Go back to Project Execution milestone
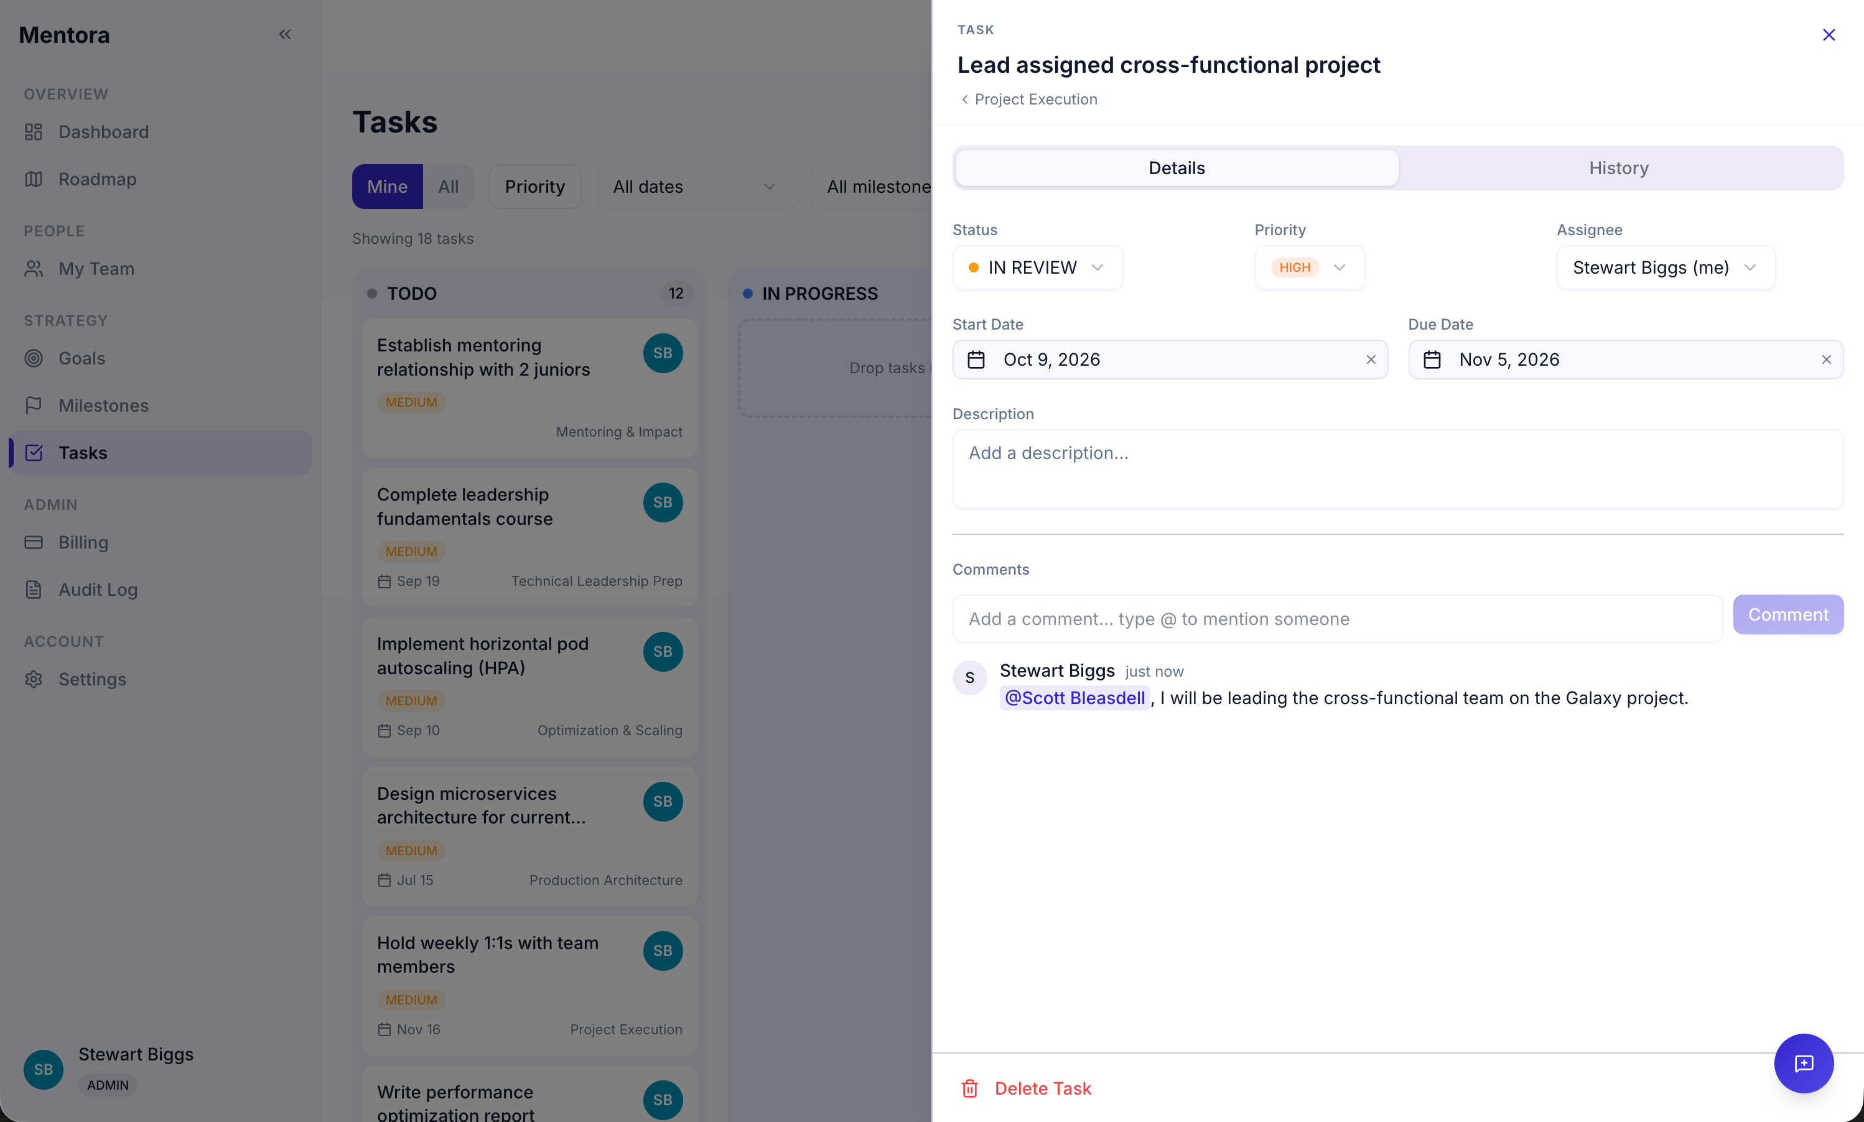This screenshot has height=1122, width=1864. coord(1028,99)
